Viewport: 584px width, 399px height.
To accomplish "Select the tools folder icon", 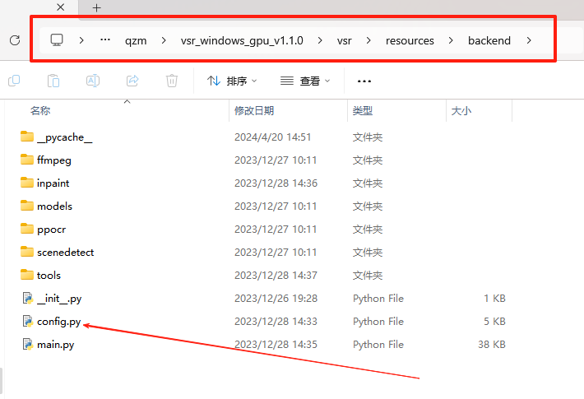I will (27, 275).
